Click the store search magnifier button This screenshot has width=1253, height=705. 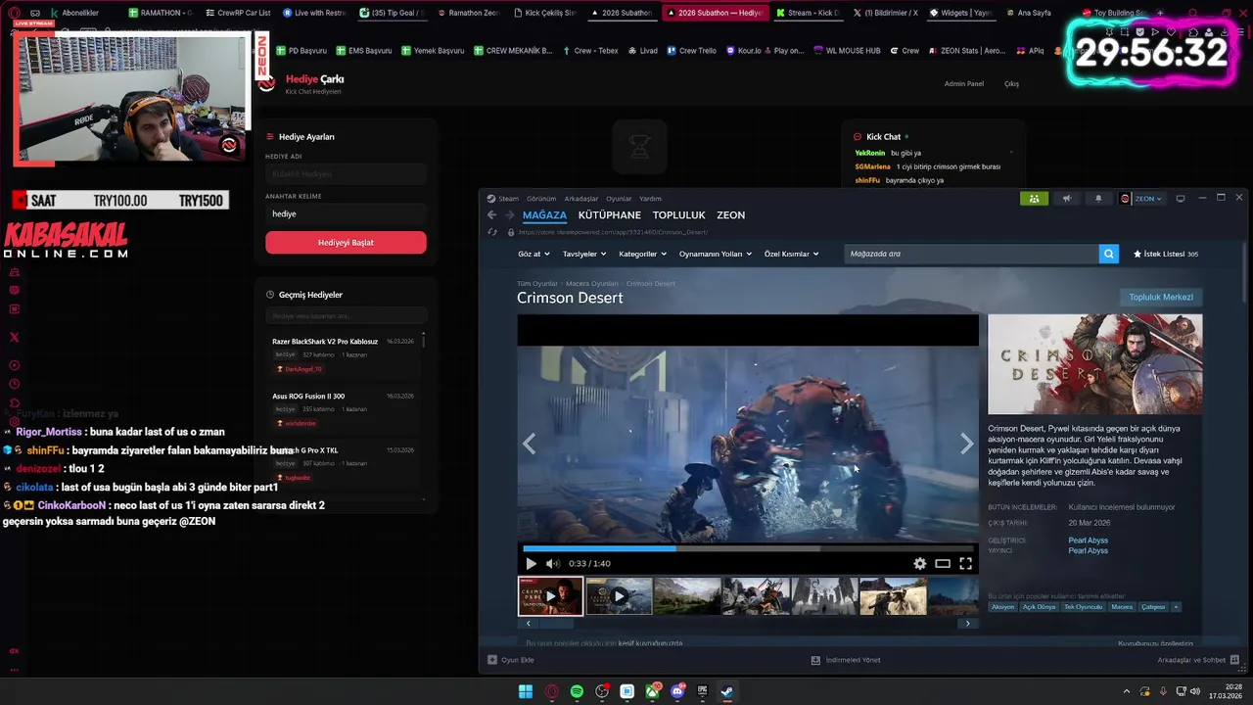pyautogui.click(x=1108, y=254)
